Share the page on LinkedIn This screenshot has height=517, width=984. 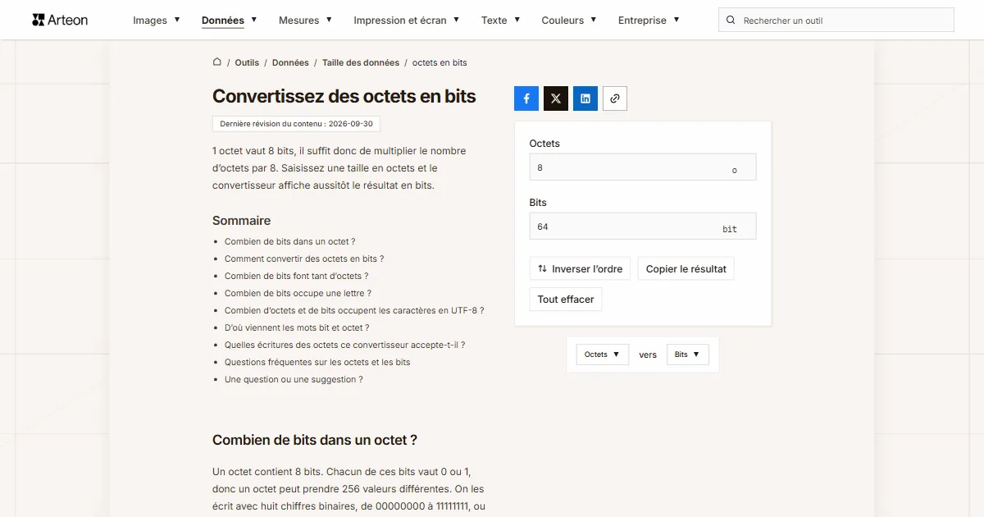(x=585, y=98)
